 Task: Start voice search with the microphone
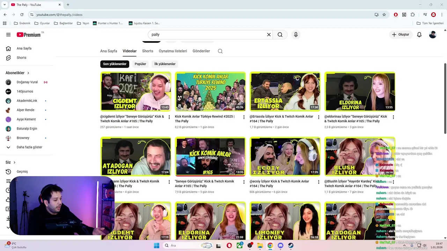296,35
